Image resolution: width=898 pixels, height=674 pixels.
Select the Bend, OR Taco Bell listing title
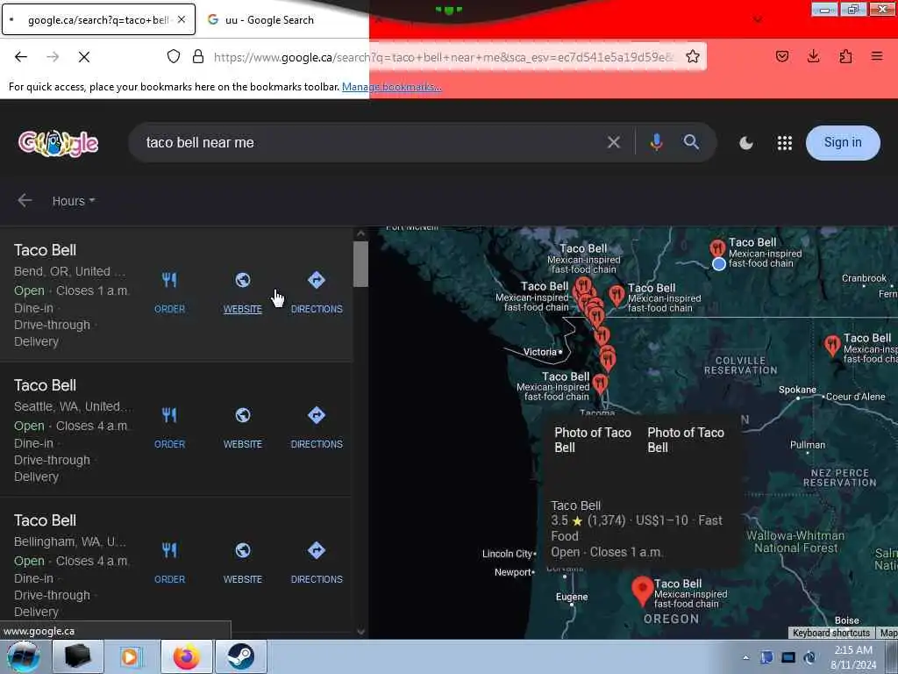[x=46, y=250]
